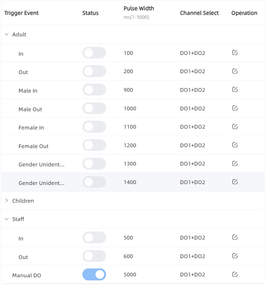
Task: Collapse the Staff group chevron
Action: pyautogui.click(x=7, y=219)
